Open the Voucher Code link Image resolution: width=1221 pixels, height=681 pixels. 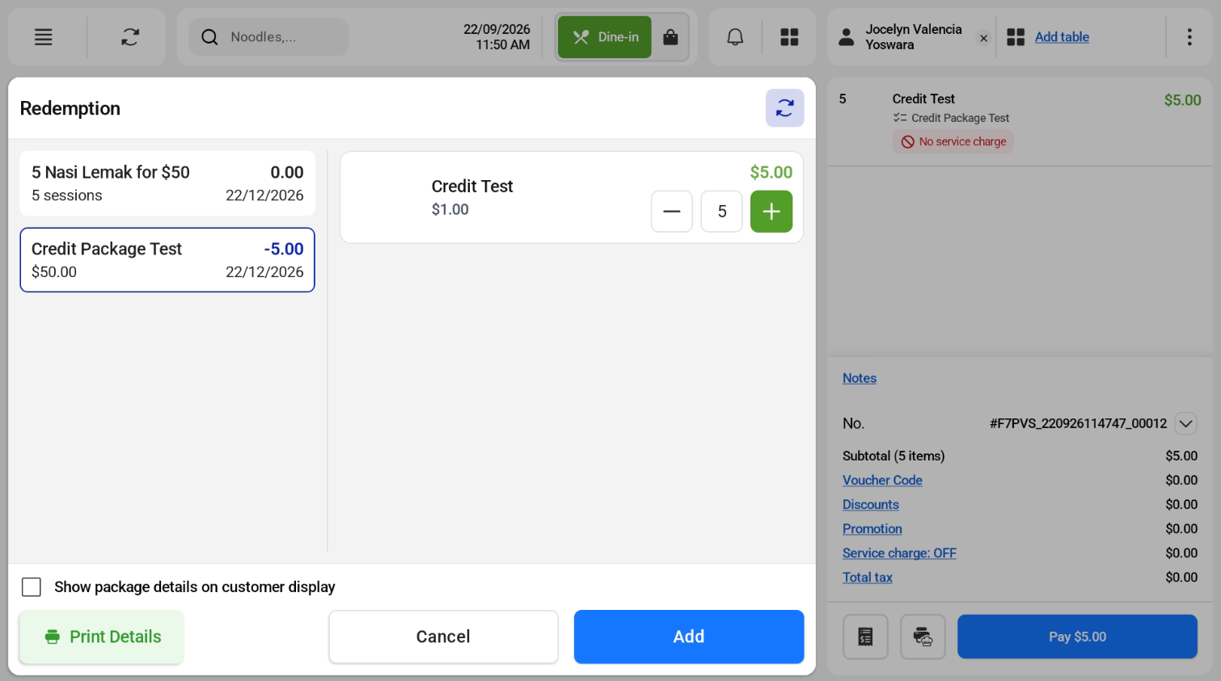882,480
